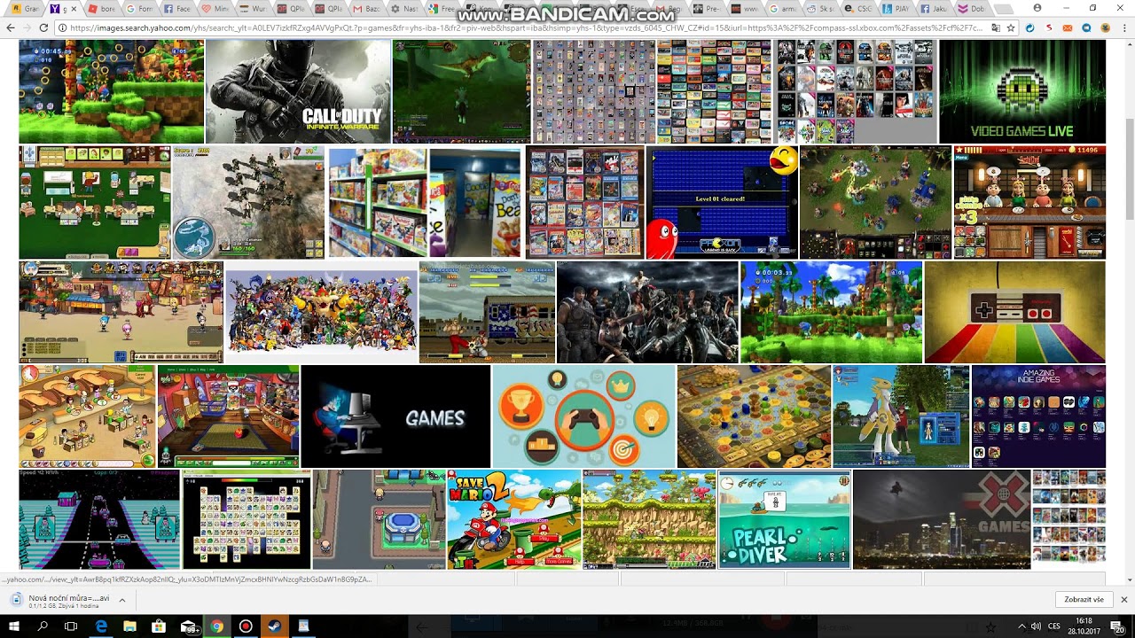1135x638 pixels.
Task: Switch to the Yahoo tab
Action: pyautogui.click(x=62, y=9)
